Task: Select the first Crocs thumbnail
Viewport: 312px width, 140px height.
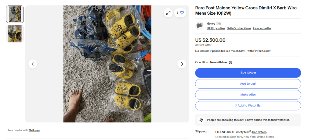Action: click(15, 14)
